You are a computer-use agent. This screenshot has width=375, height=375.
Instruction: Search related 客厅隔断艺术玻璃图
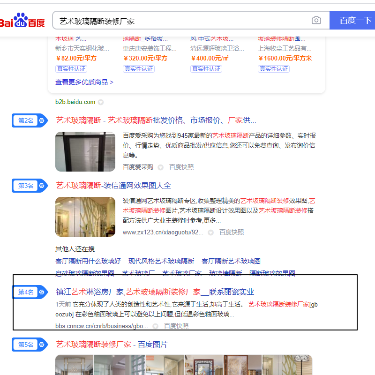click(x=231, y=261)
